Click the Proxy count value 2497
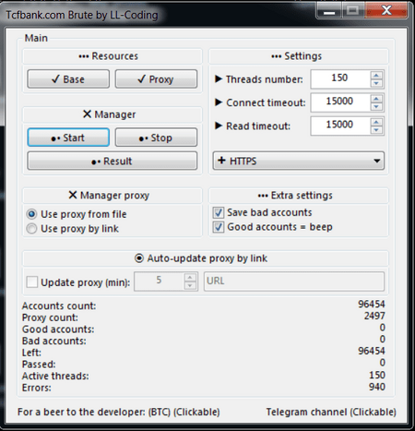Viewport: 415px width, 431px height. (x=374, y=316)
